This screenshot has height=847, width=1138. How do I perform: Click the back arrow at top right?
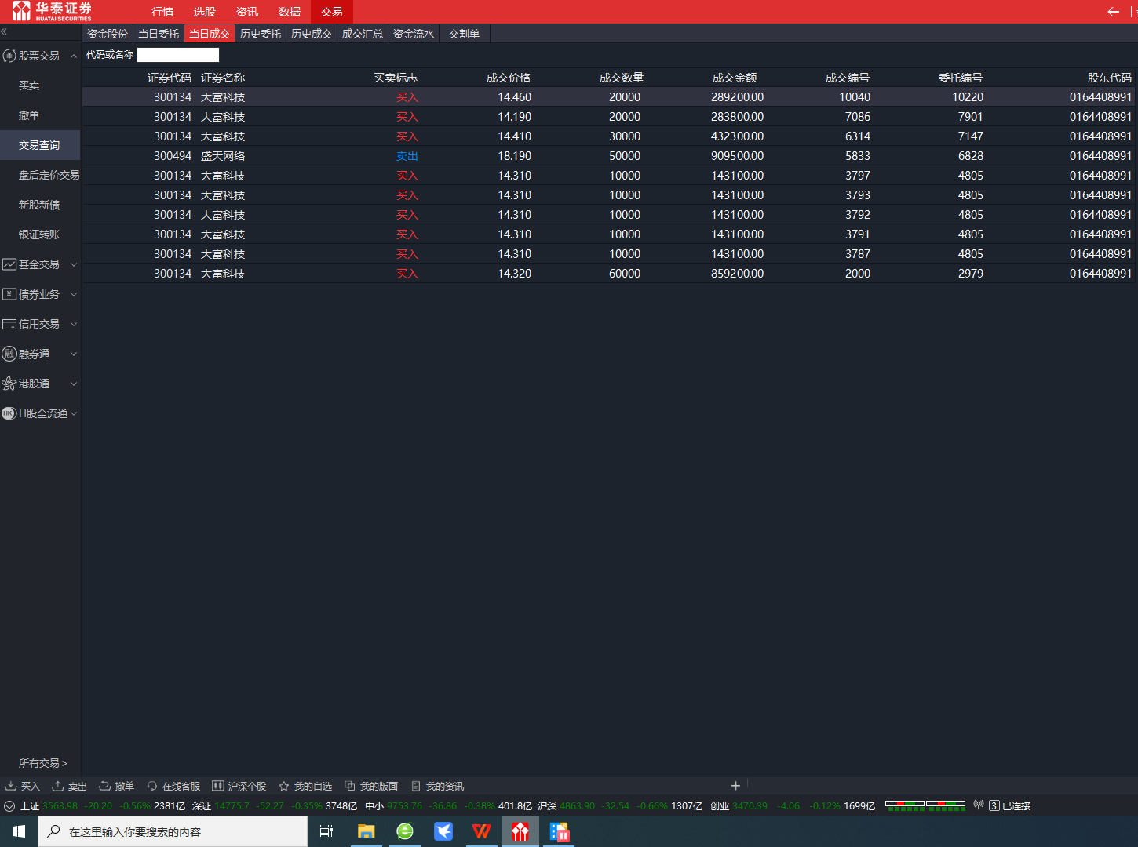tap(1113, 11)
